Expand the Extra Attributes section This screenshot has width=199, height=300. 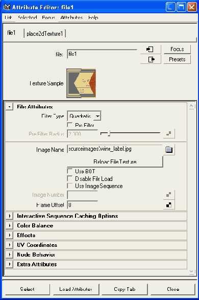pos(9,264)
